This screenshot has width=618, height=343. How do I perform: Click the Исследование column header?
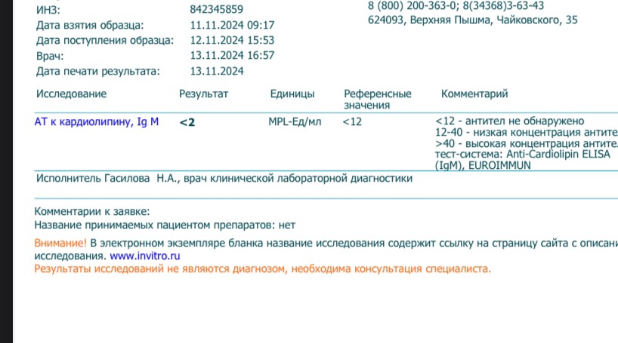[71, 94]
